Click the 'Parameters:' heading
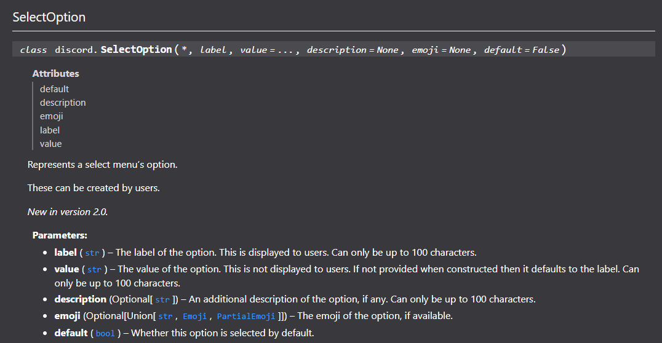 click(x=60, y=235)
